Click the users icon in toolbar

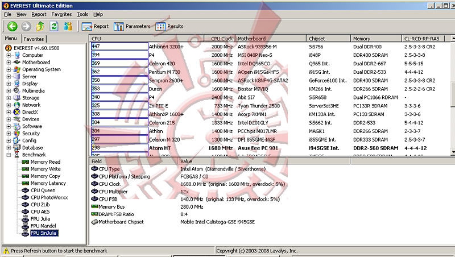pyautogui.click(x=68, y=26)
